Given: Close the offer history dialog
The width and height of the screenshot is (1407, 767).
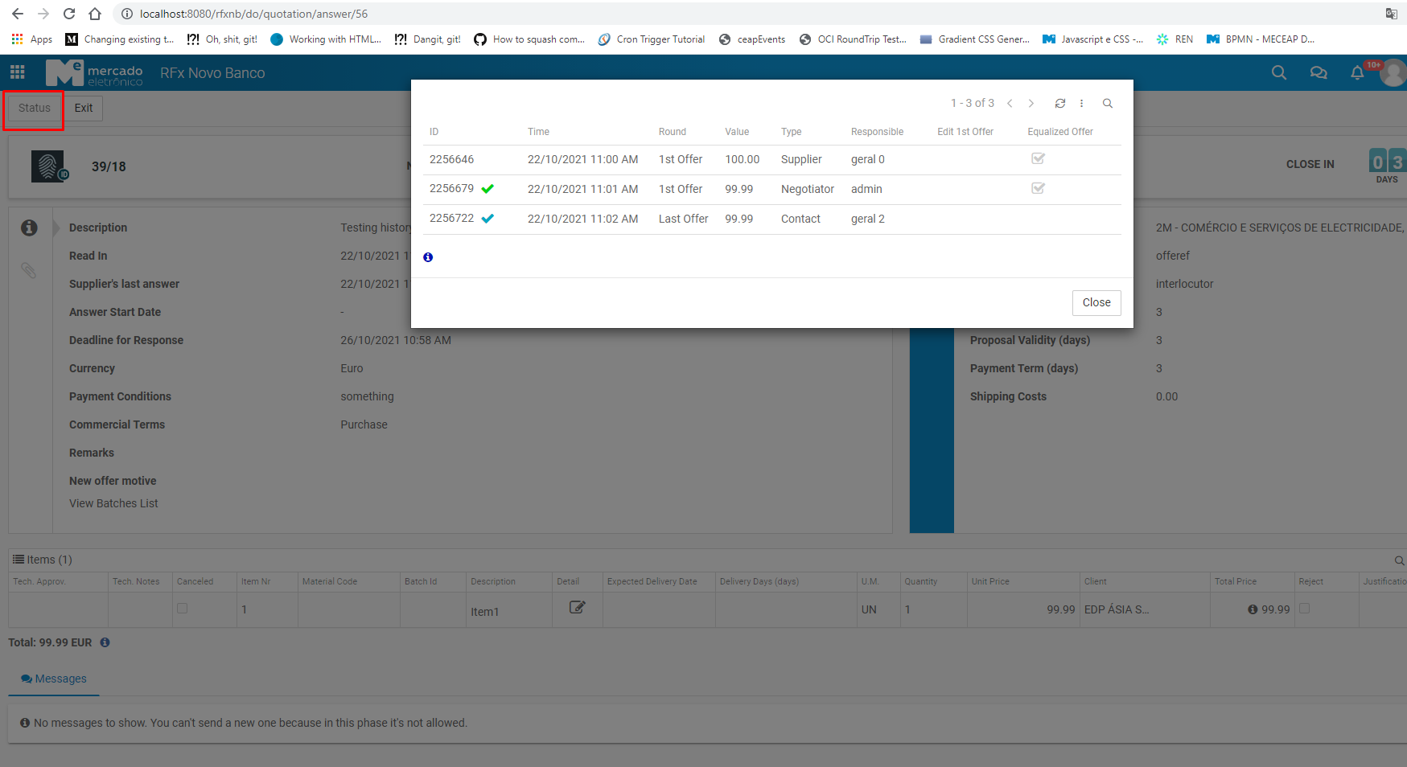Looking at the screenshot, I should tap(1096, 302).
